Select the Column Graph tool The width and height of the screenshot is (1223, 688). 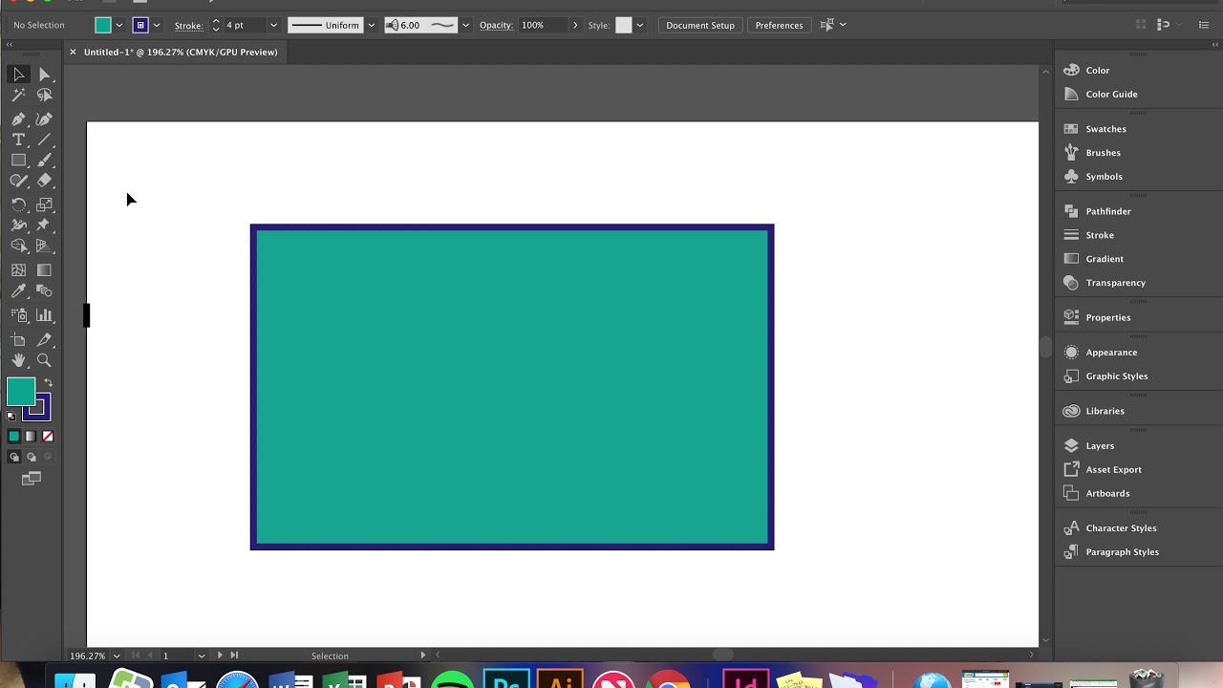click(44, 314)
